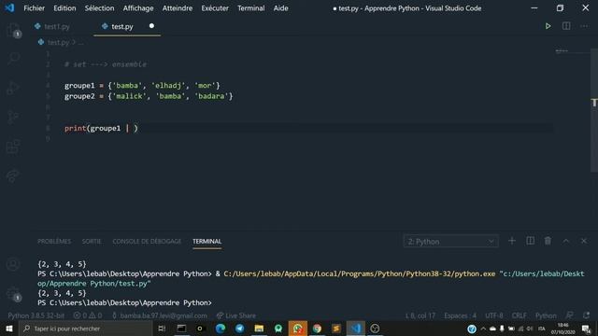Open File Explorer from the taskbar
This screenshot has width=598, height=336.
(x=259, y=329)
